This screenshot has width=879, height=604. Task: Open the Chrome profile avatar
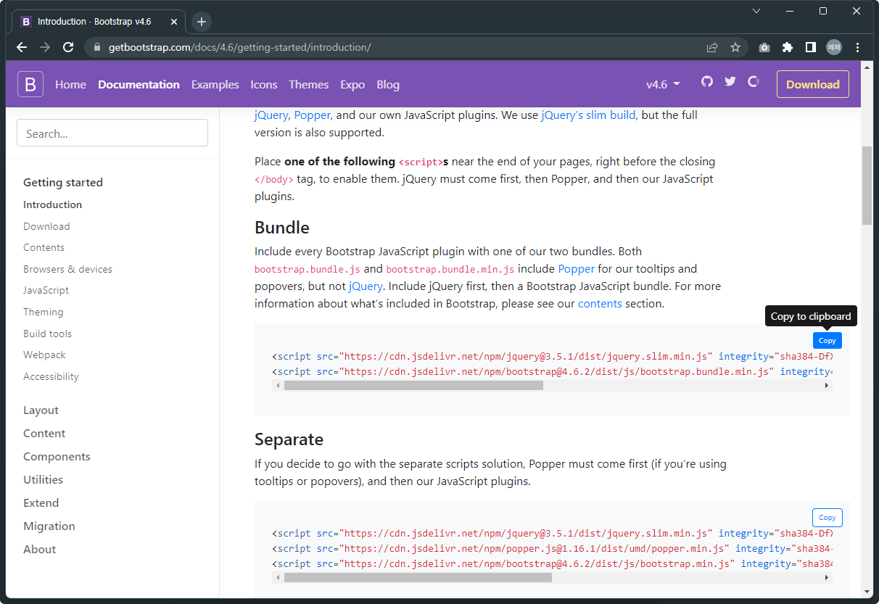click(x=834, y=47)
